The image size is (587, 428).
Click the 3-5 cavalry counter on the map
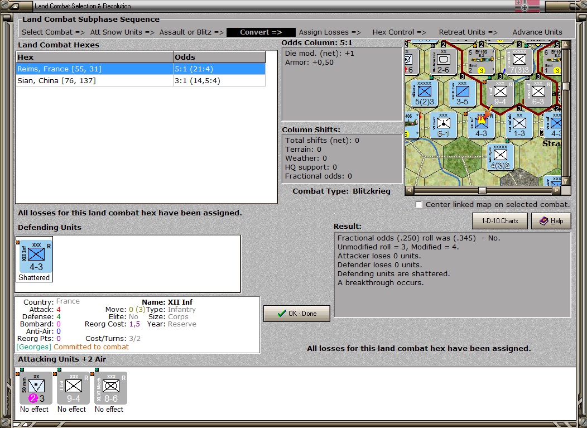click(x=462, y=93)
